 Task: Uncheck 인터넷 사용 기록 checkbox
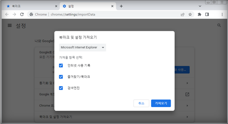tap(61, 65)
